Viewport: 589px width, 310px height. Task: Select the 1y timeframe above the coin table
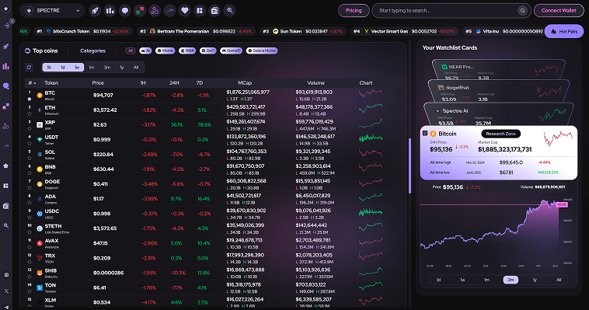[122, 68]
